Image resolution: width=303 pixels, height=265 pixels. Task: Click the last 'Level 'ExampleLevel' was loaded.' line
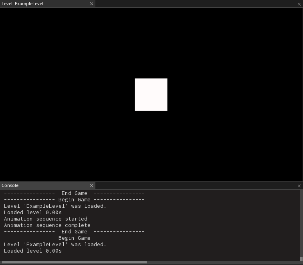(x=55, y=245)
